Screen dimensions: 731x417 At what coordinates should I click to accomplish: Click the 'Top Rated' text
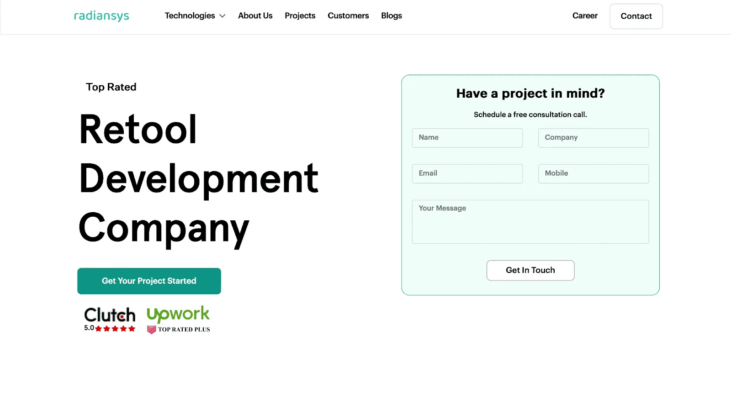(x=111, y=87)
